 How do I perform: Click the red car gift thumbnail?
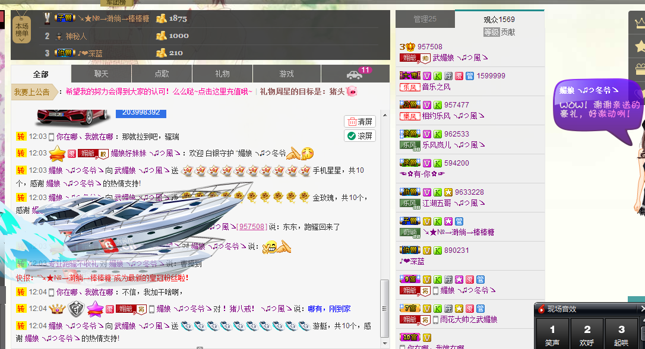tap(73, 117)
